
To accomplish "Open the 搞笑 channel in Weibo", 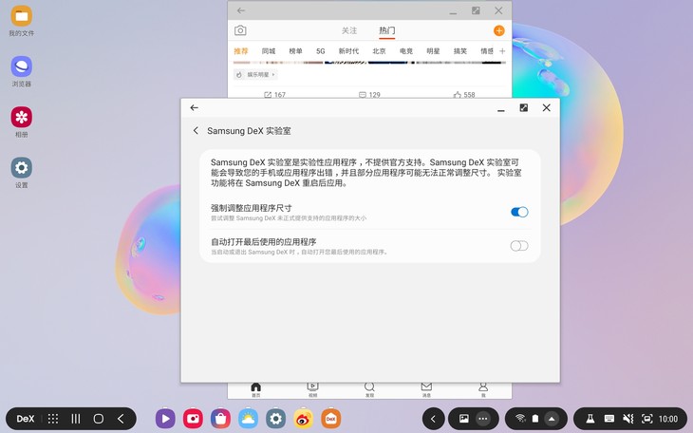I will click(x=460, y=51).
